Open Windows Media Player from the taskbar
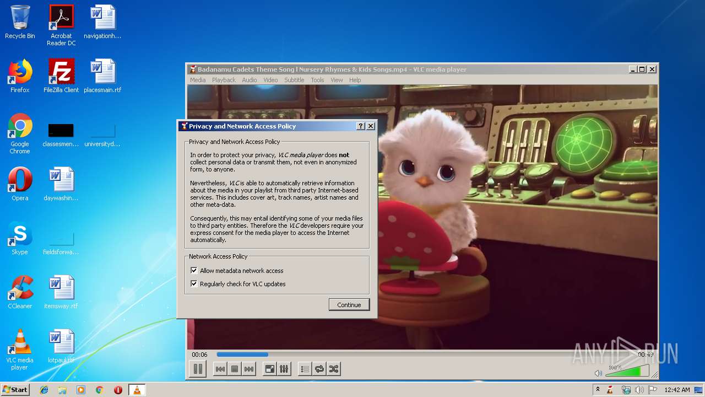The image size is (705, 397). tap(81, 390)
